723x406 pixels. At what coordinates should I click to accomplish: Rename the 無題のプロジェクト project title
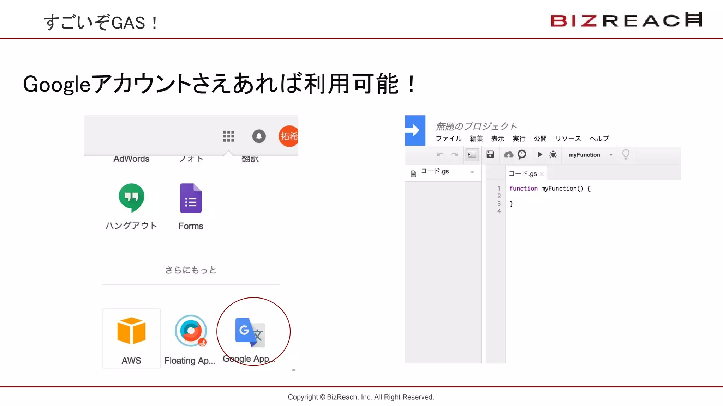(x=476, y=126)
